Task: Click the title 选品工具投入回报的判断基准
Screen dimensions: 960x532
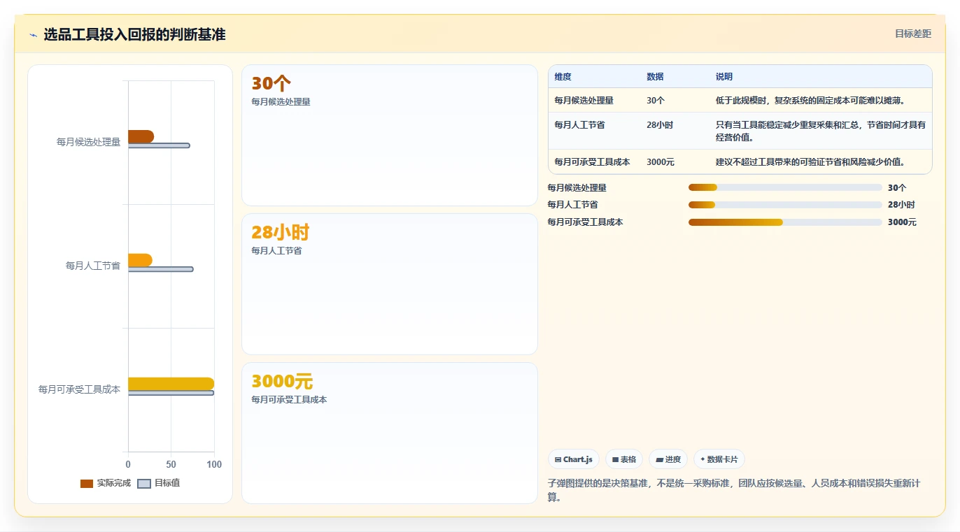Action: 134,35
